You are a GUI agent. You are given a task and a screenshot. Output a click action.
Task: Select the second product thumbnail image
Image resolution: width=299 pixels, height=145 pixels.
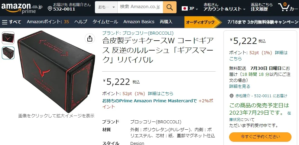click(8, 53)
